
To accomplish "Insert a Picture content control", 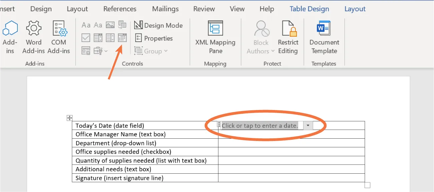I will tap(110, 25).
